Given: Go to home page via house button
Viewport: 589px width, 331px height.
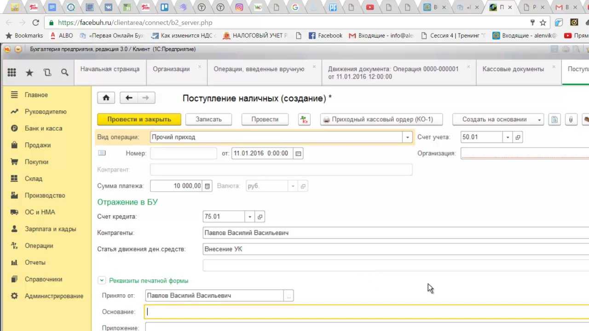Looking at the screenshot, I should 106,97.
